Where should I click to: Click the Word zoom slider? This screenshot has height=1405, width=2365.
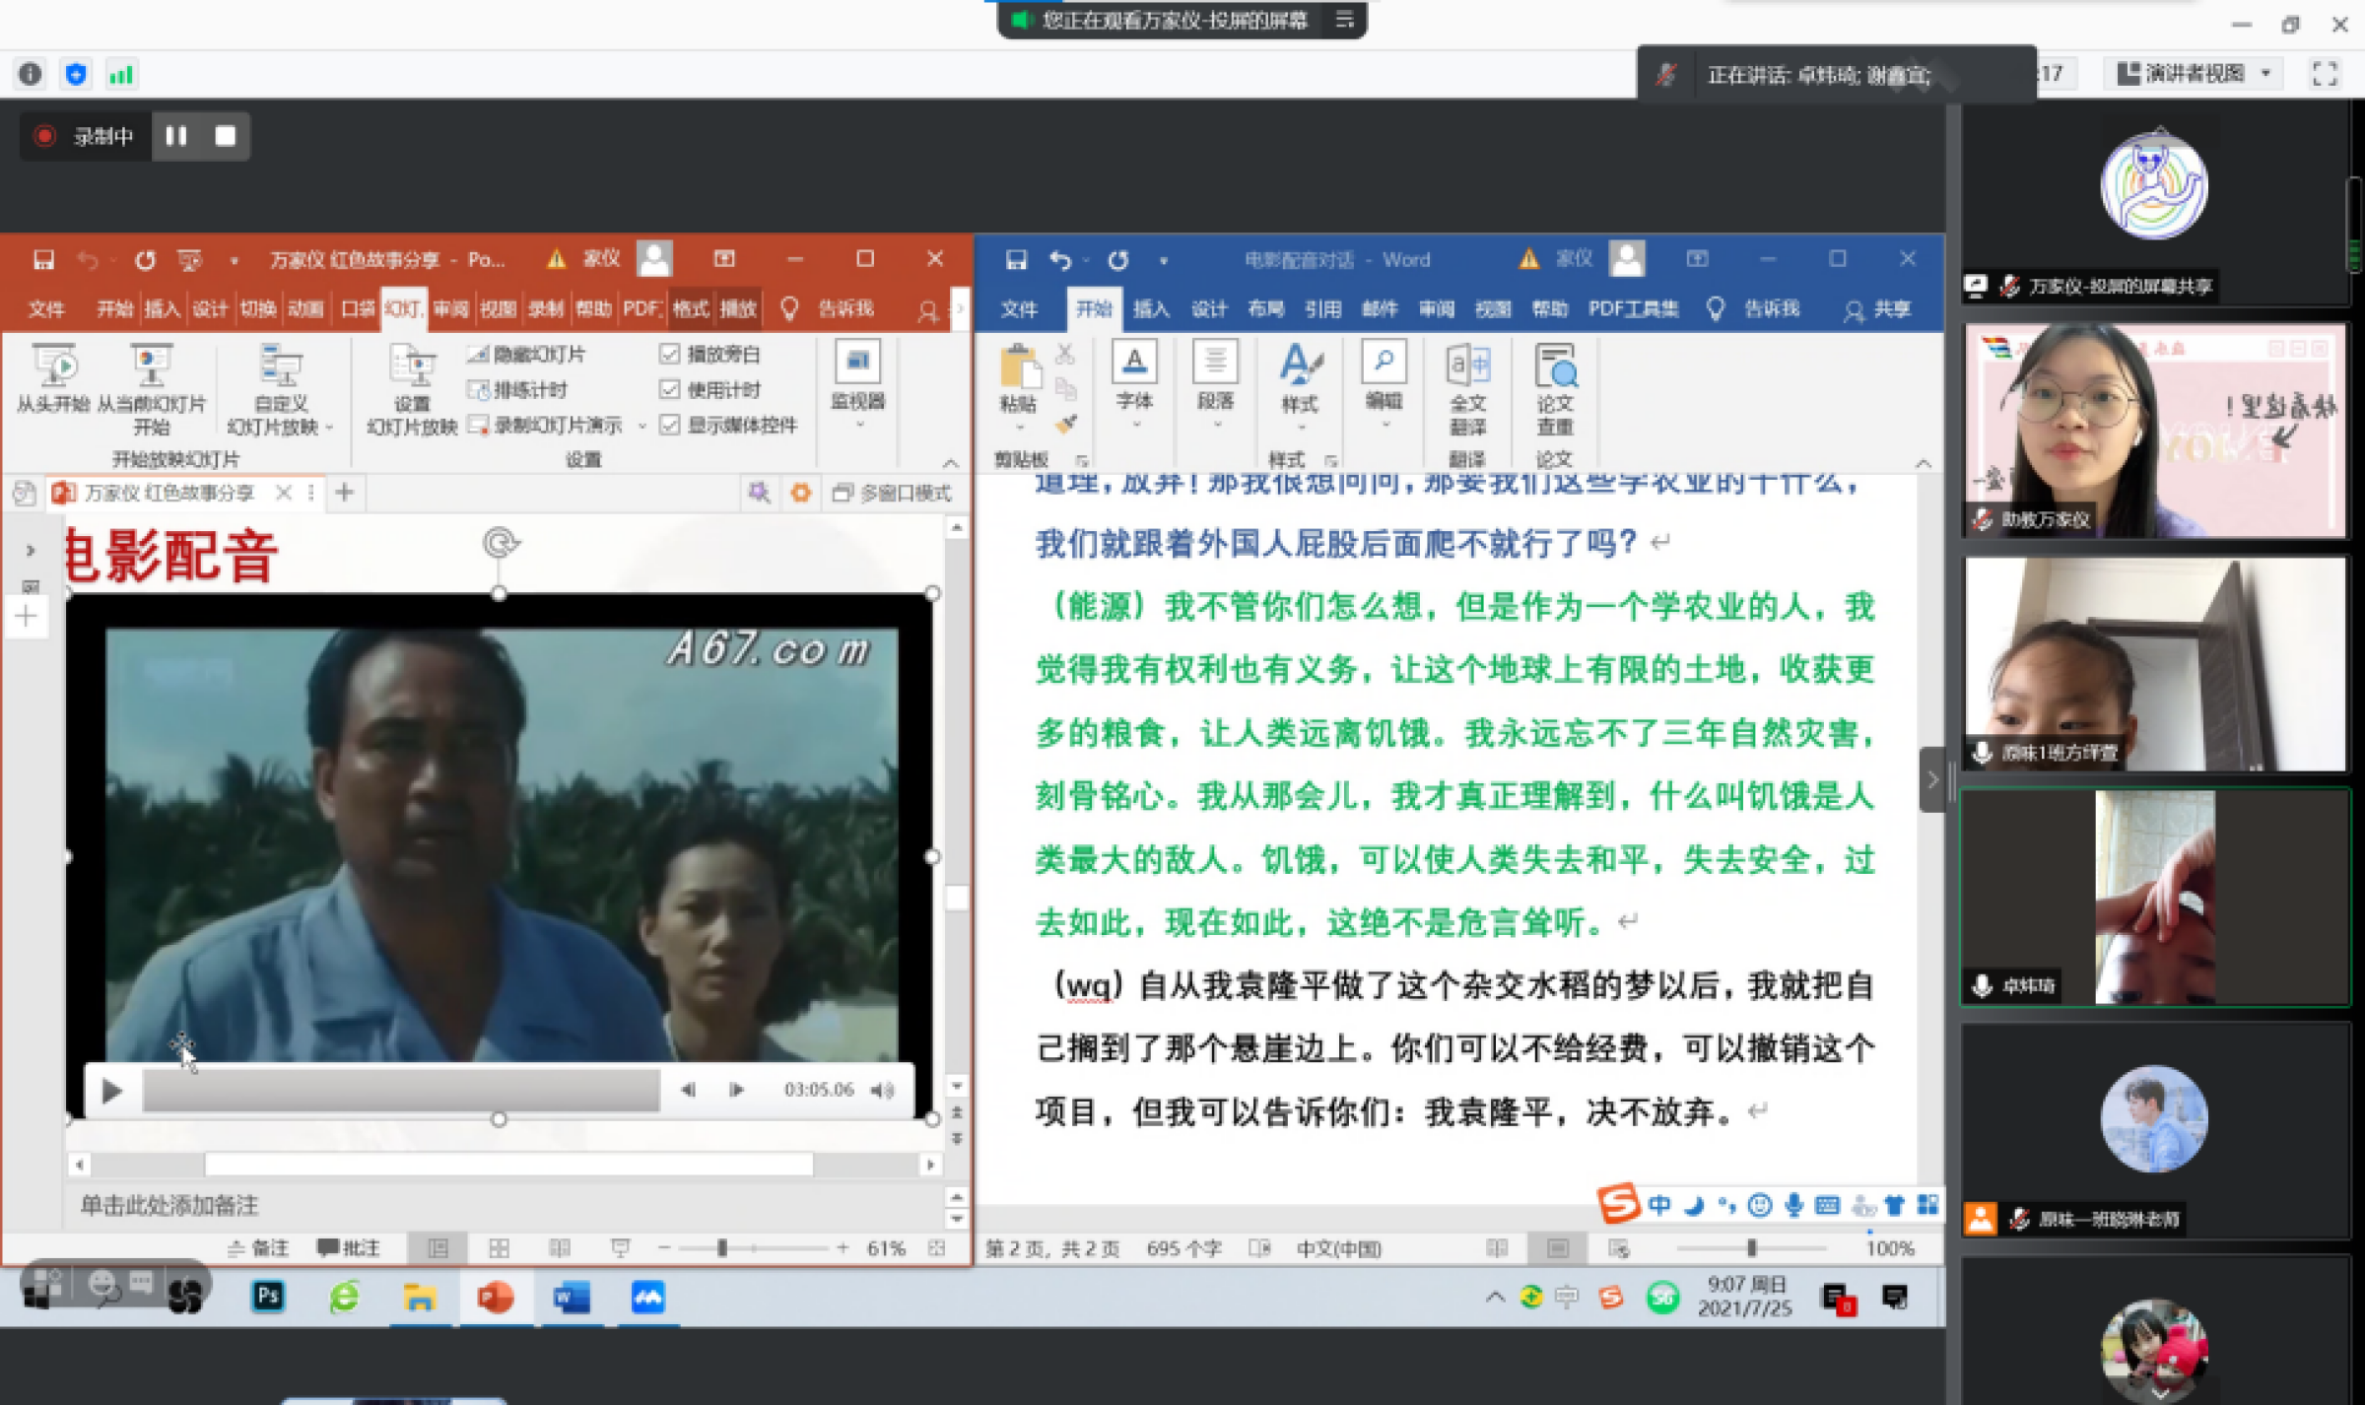[1751, 1248]
